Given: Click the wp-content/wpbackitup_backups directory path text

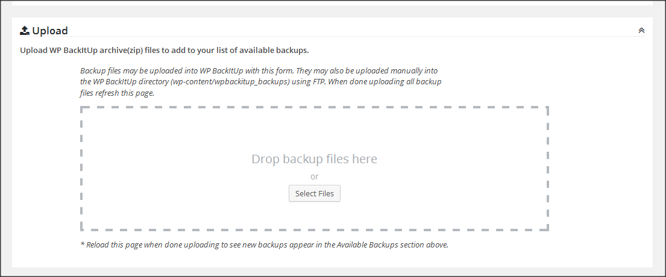Looking at the screenshot, I should (x=231, y=82).
